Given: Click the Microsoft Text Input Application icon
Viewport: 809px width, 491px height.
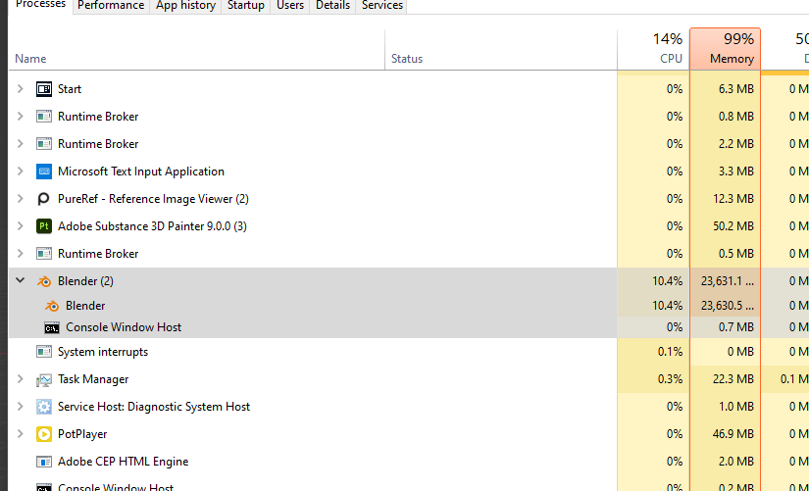Looking at the screenshot, I should (x=44, y=172).
